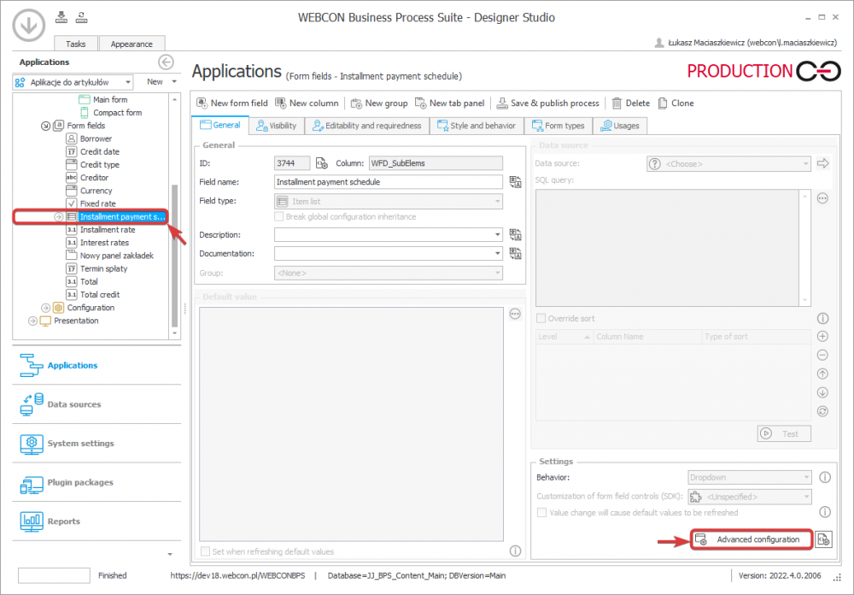The height and width of the screenshot is (595, 854).
Task: Open the Default value ellipsis editor
Action: pos(515,314)
